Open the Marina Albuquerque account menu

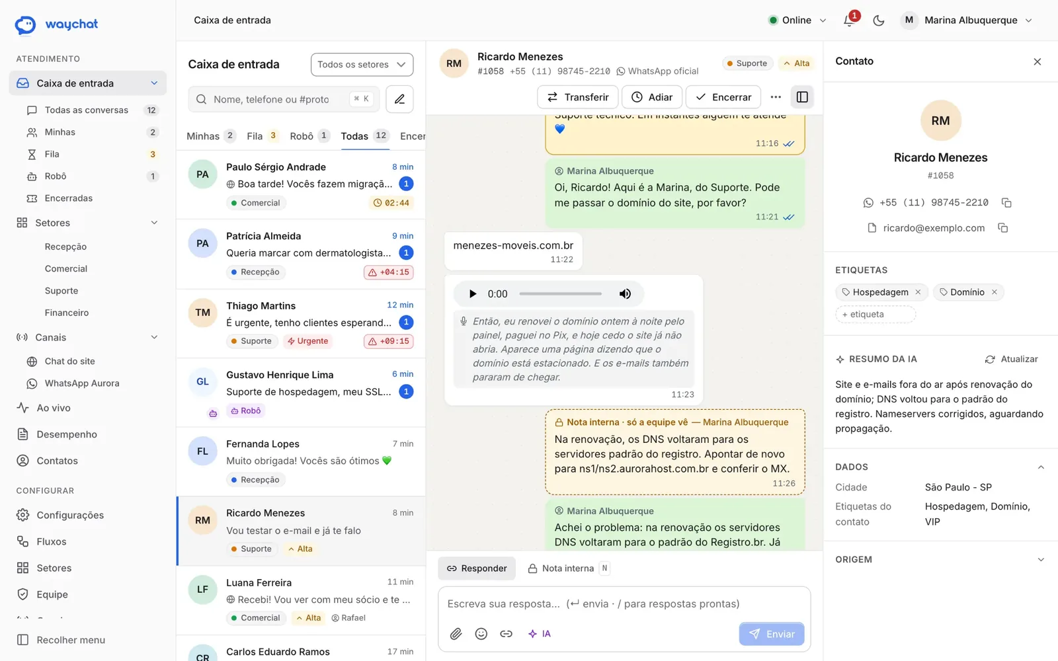pyautogui.click(x=966, y=20)
